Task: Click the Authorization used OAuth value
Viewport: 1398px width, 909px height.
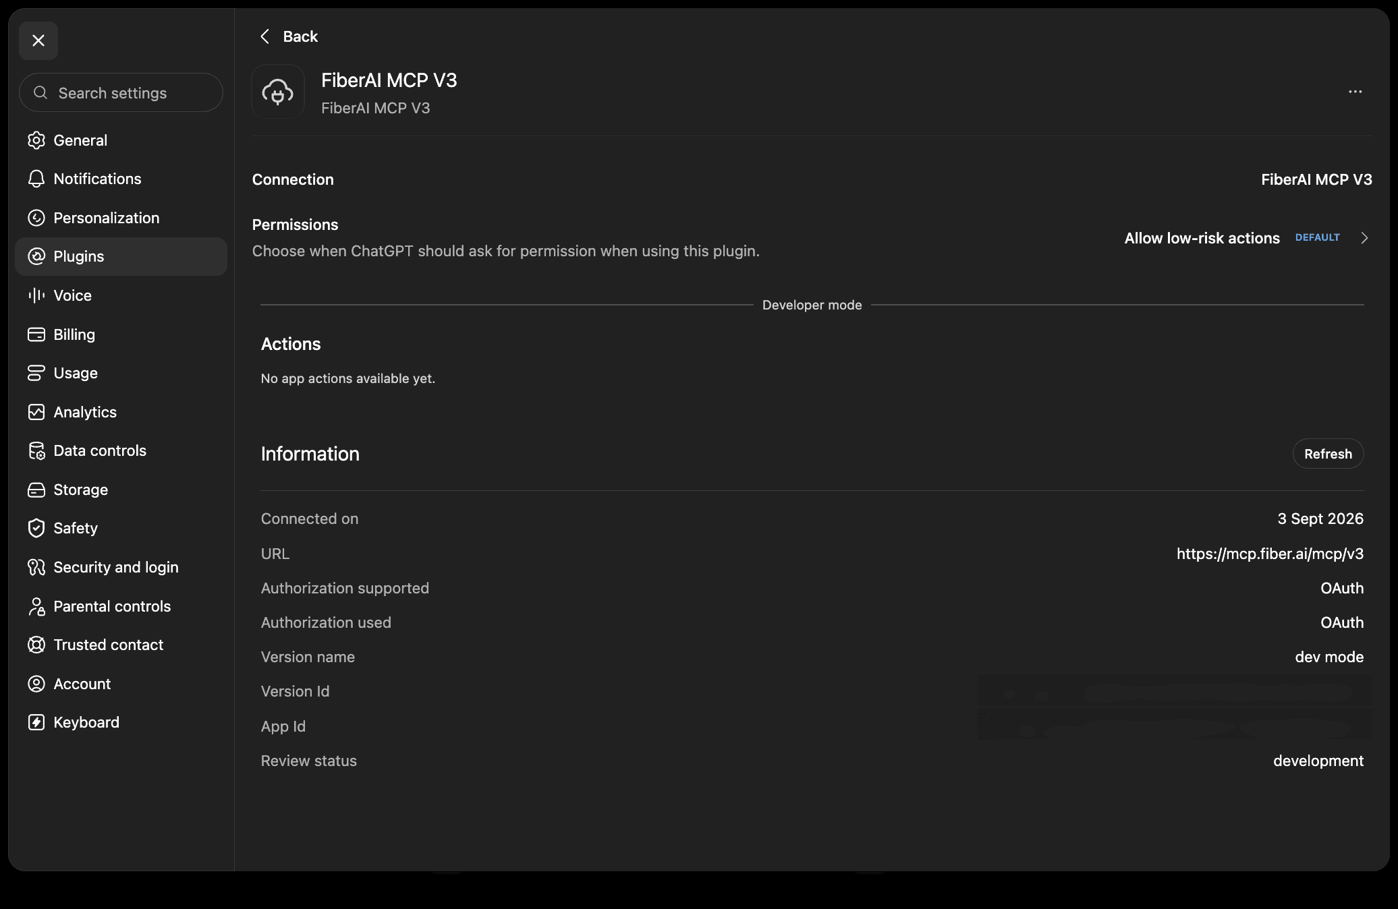Action: [1342, 622]
